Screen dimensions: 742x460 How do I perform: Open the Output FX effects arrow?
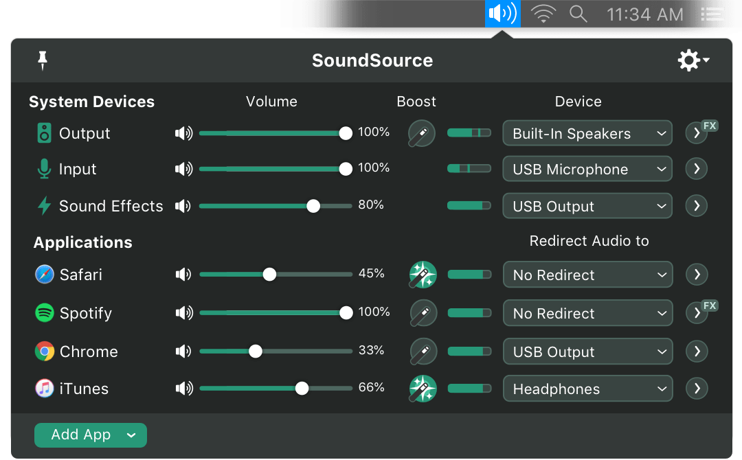coord(697,133)
